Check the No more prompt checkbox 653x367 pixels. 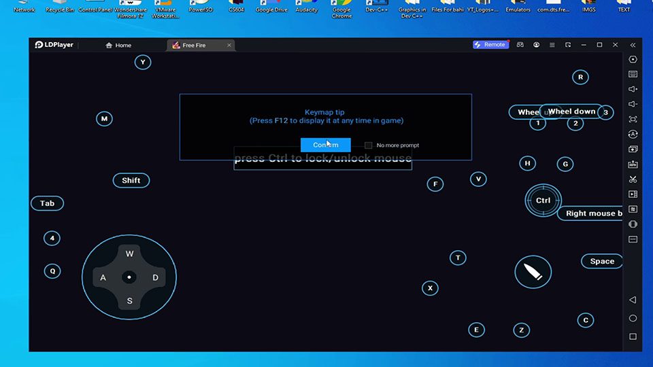click(368, 145)
